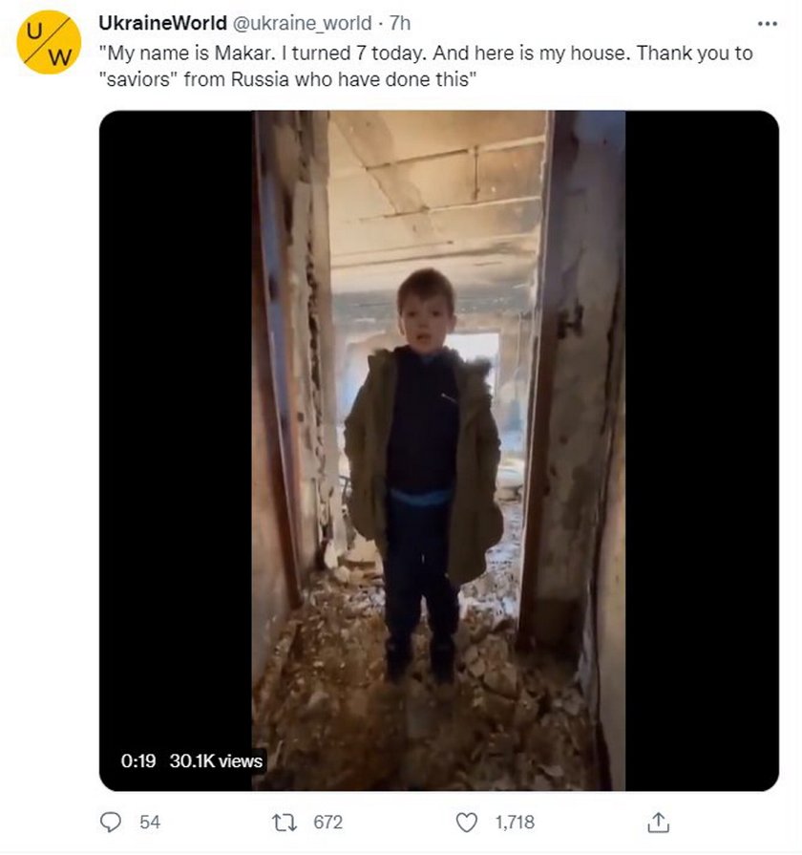Screen dimensions: 802x855
Task: Click the reply speech bubble icon
Action: point(111,823)
